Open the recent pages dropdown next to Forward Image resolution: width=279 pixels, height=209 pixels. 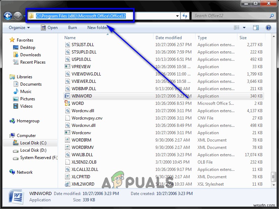click(24, 16)
